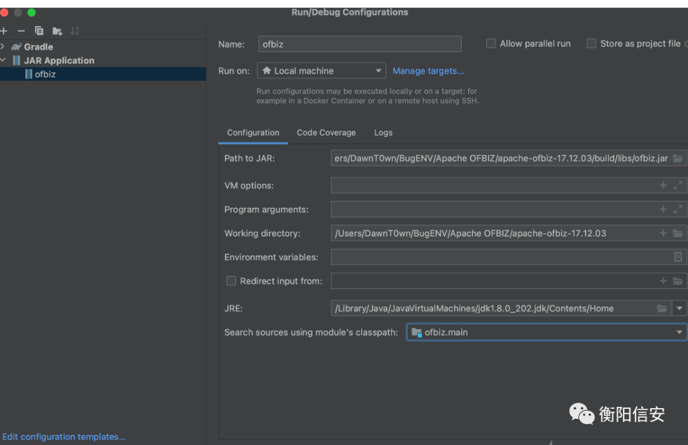The width and height of the screenshot is (688, 445).
Task: Remove the selected configuration
Action: click(x=21, y=31)
